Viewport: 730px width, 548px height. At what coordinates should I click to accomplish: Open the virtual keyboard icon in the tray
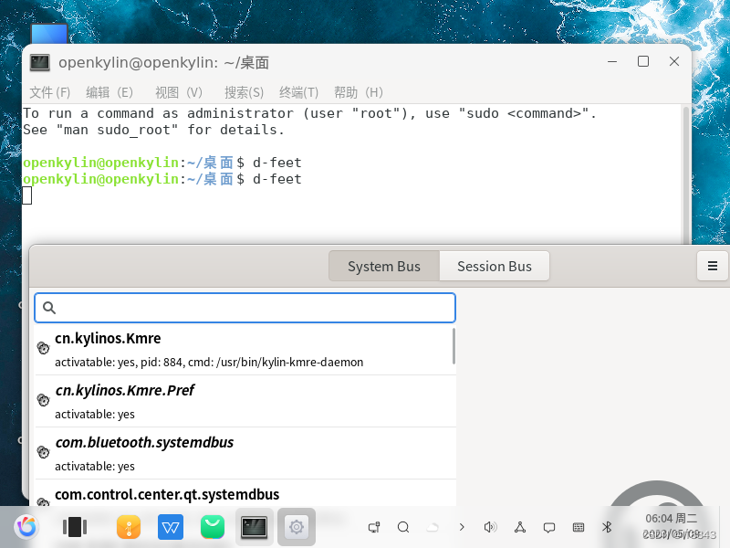pos(578,527)
